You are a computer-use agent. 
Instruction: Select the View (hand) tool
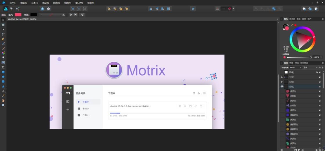point(3,101)
